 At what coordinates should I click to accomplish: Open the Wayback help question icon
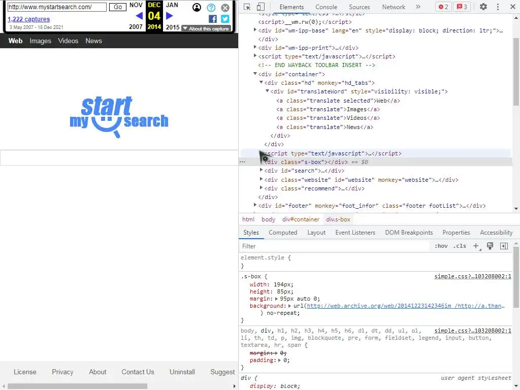(x=211, y=7)
